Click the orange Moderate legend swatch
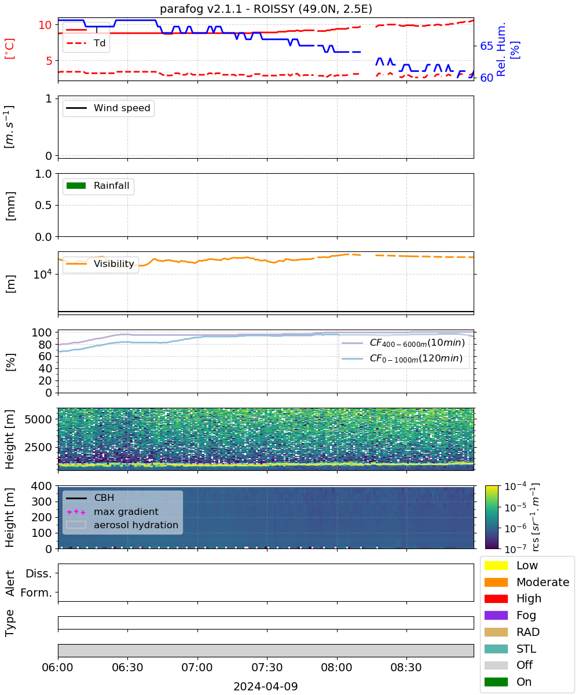The image size is (579, 695). [x=496, y=582]
